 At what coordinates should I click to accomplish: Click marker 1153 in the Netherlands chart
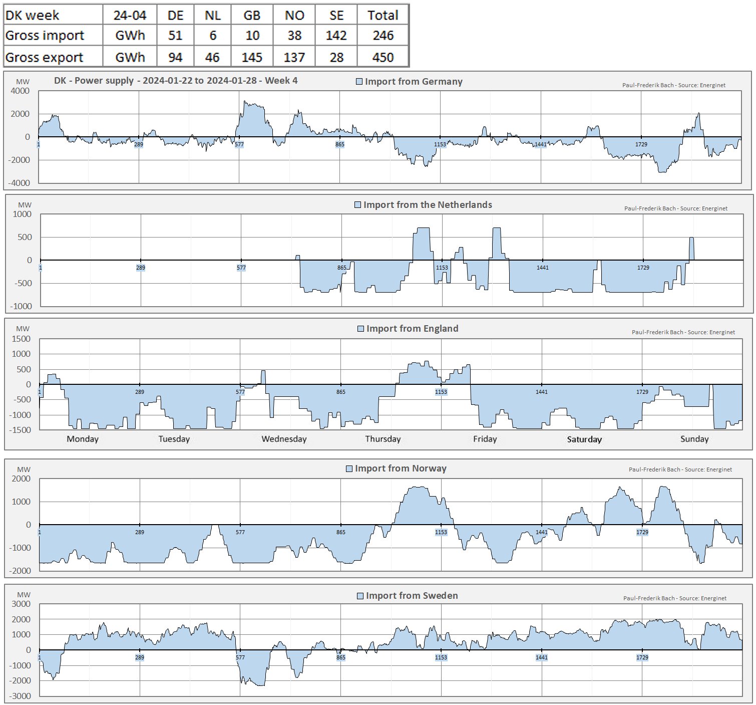442,268
